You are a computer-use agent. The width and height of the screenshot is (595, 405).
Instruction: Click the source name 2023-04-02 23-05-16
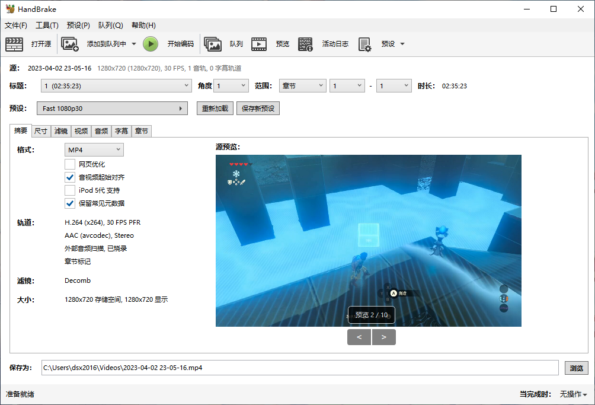coord(60,68)
